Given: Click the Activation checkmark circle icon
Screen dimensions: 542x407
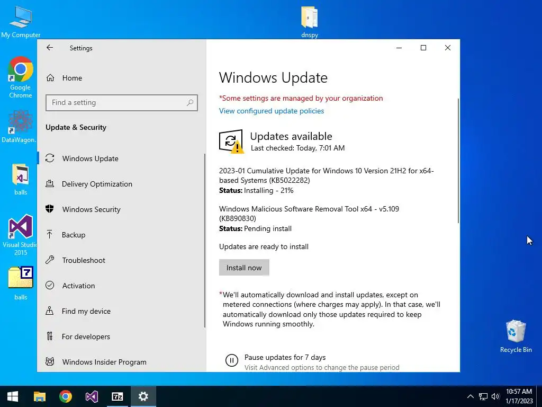Looking at the screenshot, I should pos(50,285).
